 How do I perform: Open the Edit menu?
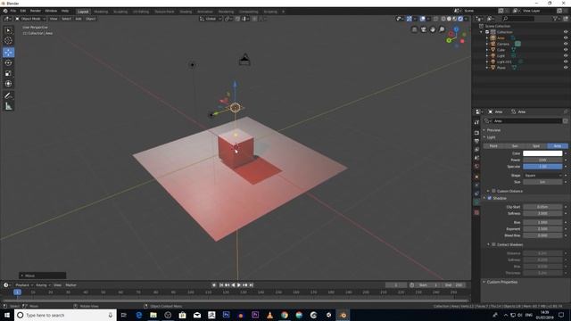(23, 11)
